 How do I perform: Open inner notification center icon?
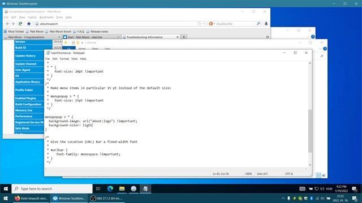[355, 189]
